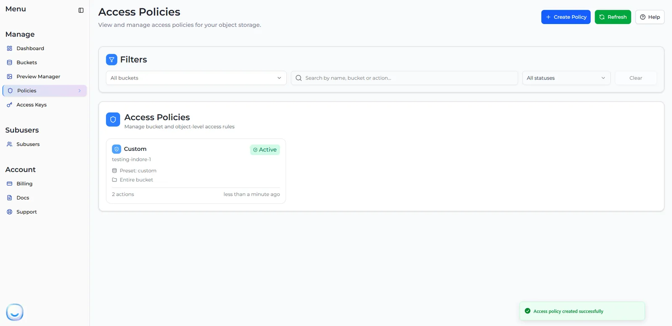The height and width of the screenshot is (326, 672).
Task: Click the Active status badge on Custom policy
Action: (265, 150)
